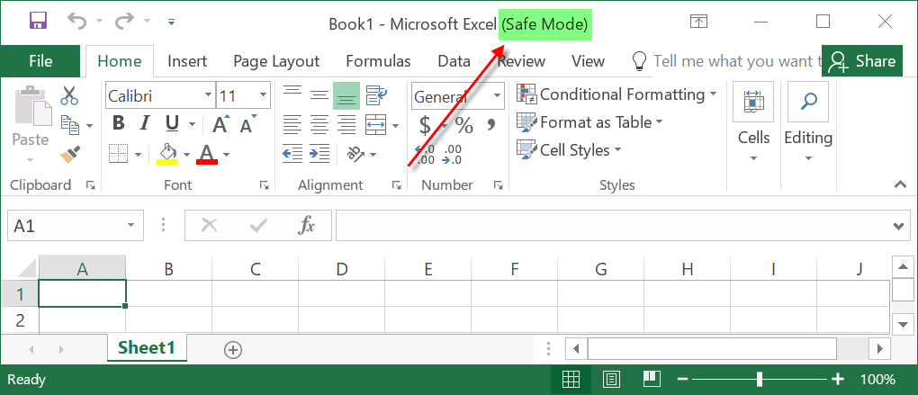Screen dimensions: 918x395
Task: Open Format as Table menu
Action: coord(590,122)
